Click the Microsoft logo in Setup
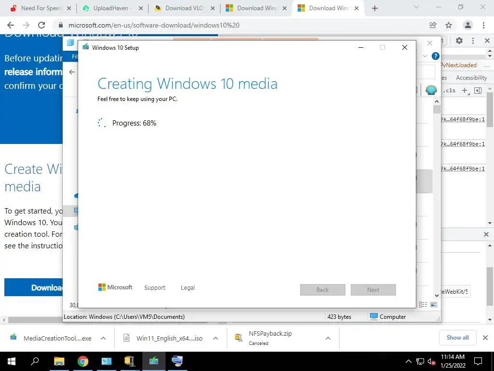 click(x=115, y=287)
